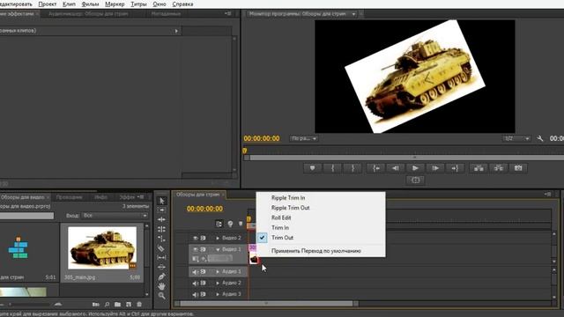Select the Slide tool
564x317 pixels.
pyautogui.click(x=161, y=267)
